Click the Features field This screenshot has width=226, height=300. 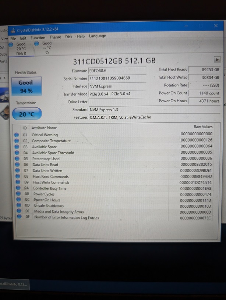click(154, 117)
